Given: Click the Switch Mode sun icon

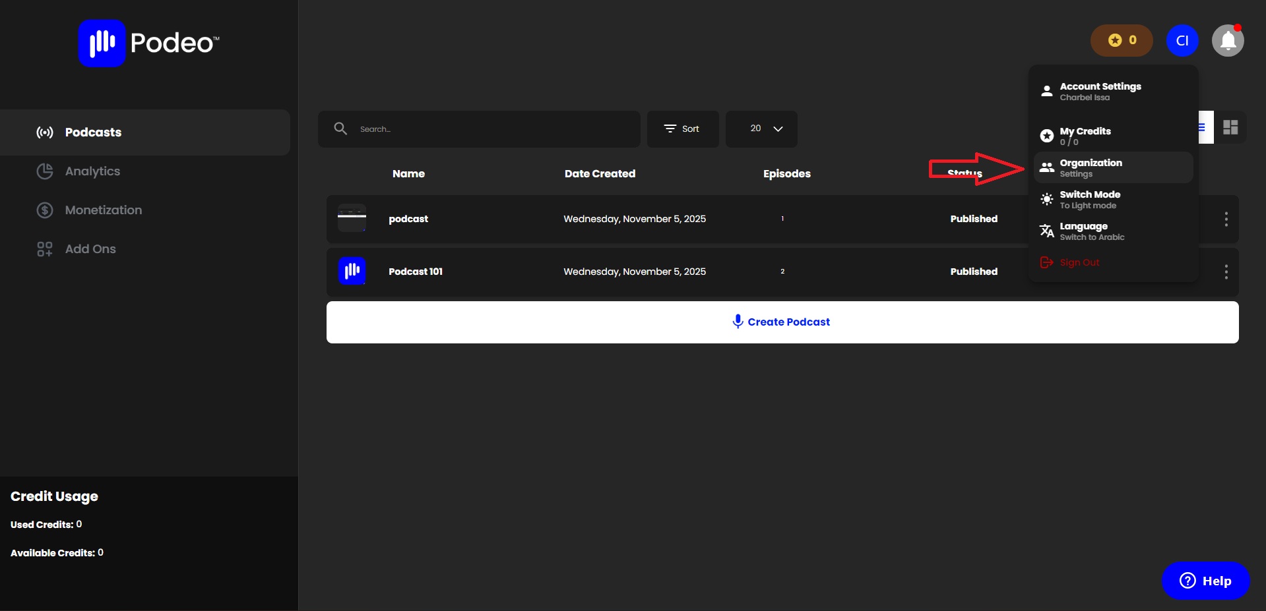Looking at the screenshot, I should pyautogui.click(x=1046, y=199).
